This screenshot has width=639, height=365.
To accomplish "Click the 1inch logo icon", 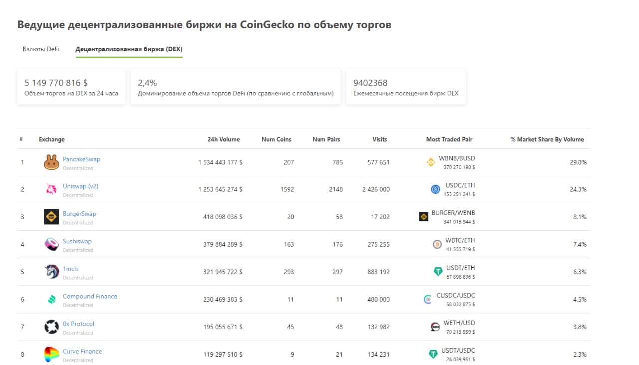I will pos(51,272).
